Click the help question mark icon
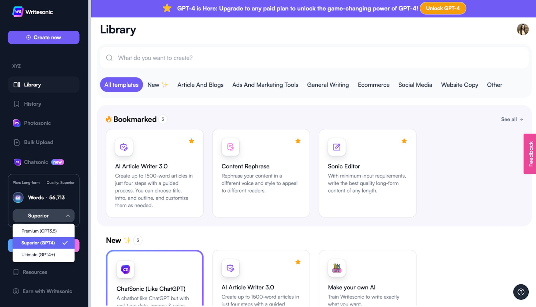This screenshot has height=307, width=536. coord(521,292)
